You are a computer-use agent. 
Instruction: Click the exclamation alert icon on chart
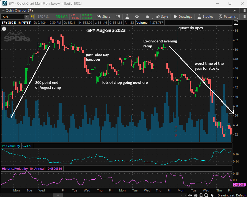4,29
